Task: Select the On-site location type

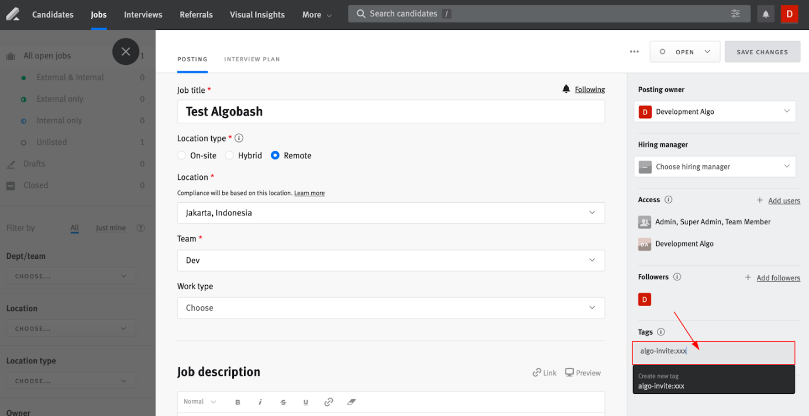Action: tap(181, 155)
